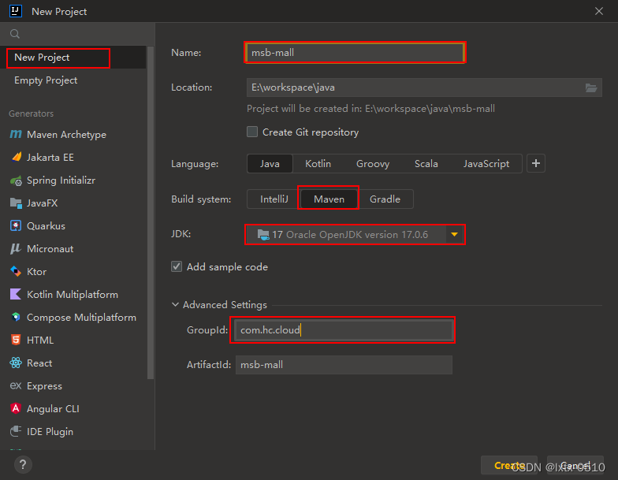The image size is (618, 480).
Task: Open Spring Initializr generator
Action: [x=73, y=180]
